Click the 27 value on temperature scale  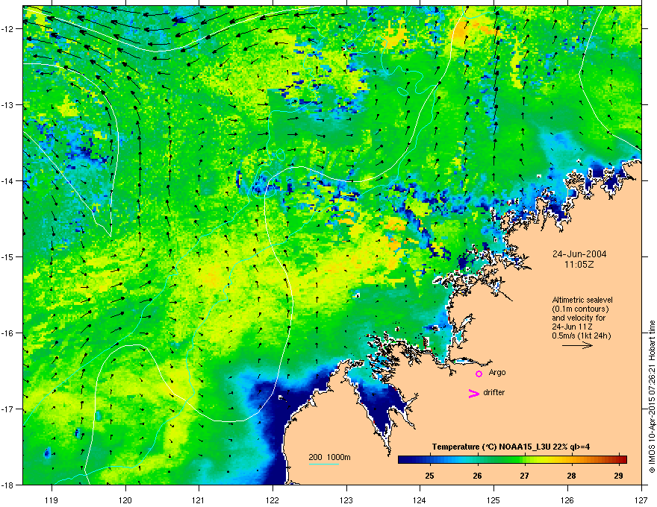524,476
